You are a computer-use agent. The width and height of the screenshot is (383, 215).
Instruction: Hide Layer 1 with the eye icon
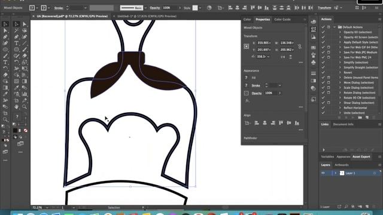pyautogui.click(x=323, y=173)
